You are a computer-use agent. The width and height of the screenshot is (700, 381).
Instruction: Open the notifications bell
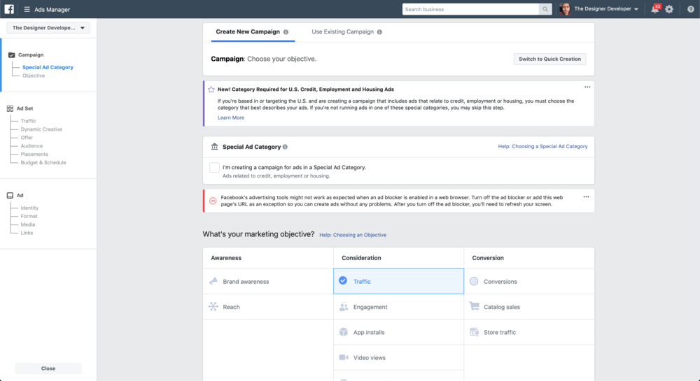655,9
